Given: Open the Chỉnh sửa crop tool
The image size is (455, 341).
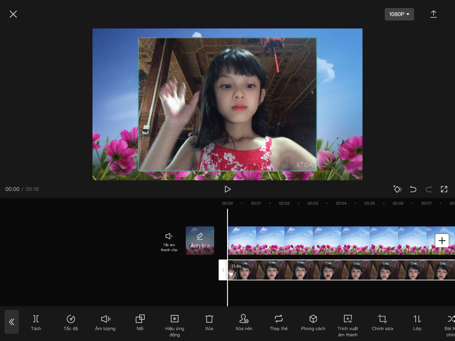Looking at the screenshot, I should [382, 323].
